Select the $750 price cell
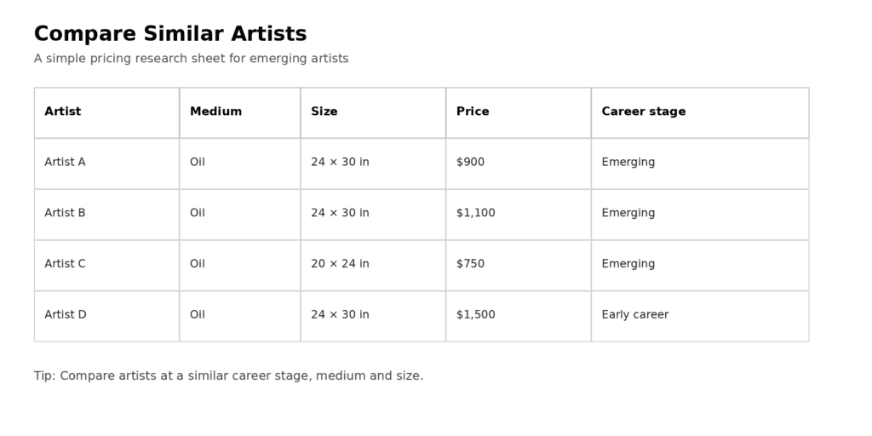Image resolution: width=872 pixels, height=436 pixels. [x=519, y=266]
